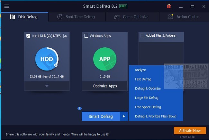Choose Fast Defrag from the menu
Viewport: 209px width, 140px height.
click(x=143, y=79)
